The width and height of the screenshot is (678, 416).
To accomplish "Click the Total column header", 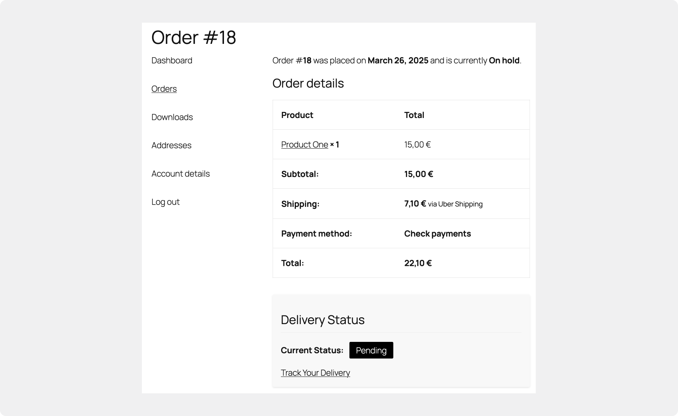I will coord(414,115).
